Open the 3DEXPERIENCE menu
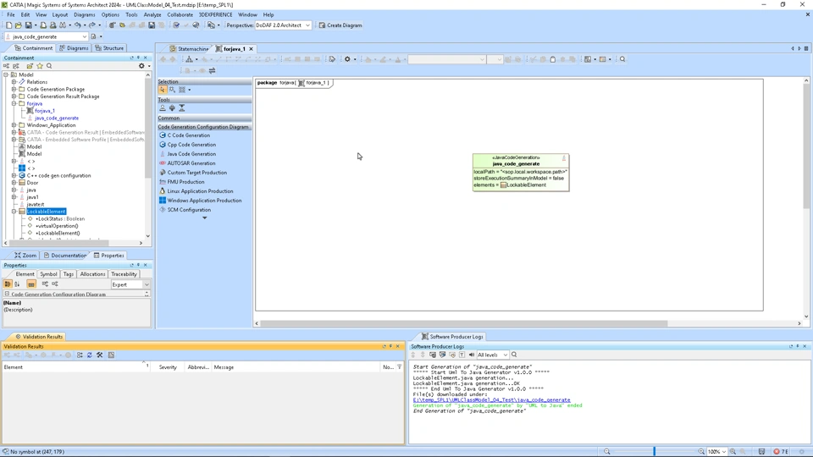This screenshot has height=457, width=813. pyautogui.click(x=216, y=14)
